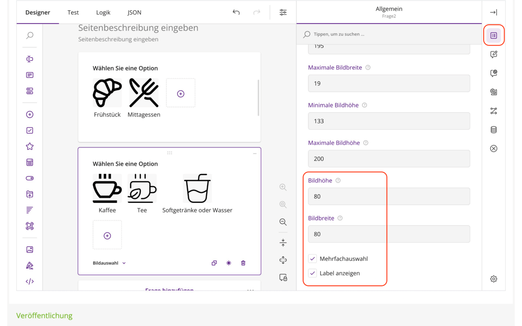The height and width of the screenshot is (326, 522).
Task: Add a radio button group question
Action: coord(30,114)
